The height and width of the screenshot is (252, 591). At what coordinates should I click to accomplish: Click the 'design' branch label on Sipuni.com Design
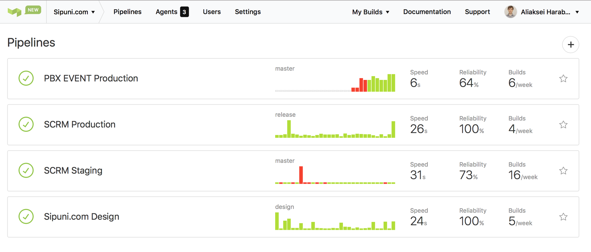284,207
